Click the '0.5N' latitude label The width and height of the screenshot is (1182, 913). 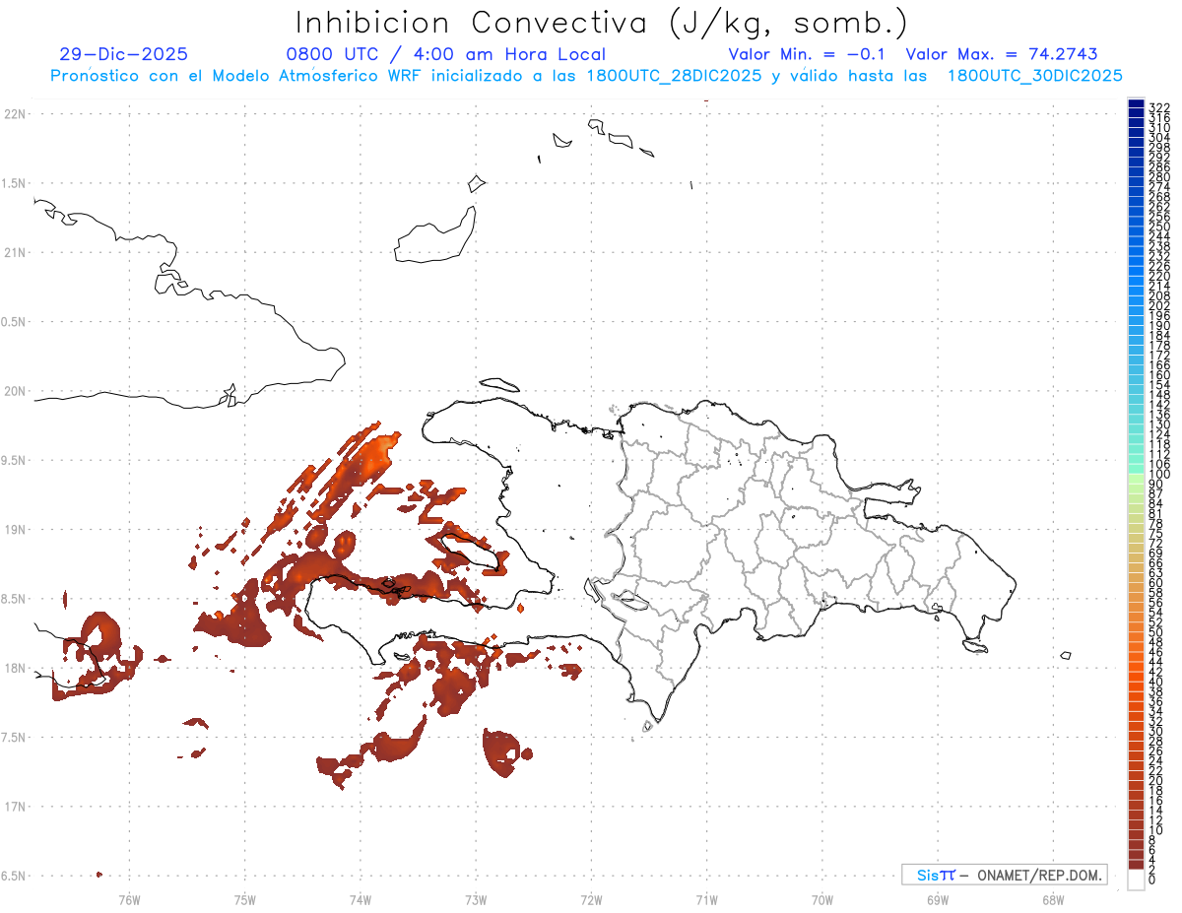[x=14, y=322]
